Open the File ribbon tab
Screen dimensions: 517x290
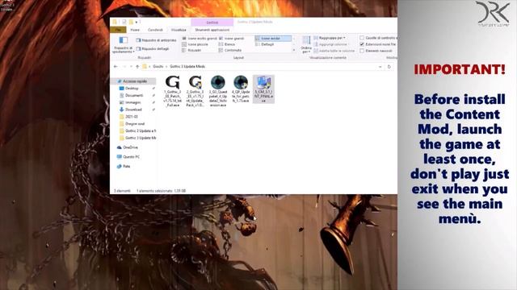pyautogui.click(x=118, y=30)
